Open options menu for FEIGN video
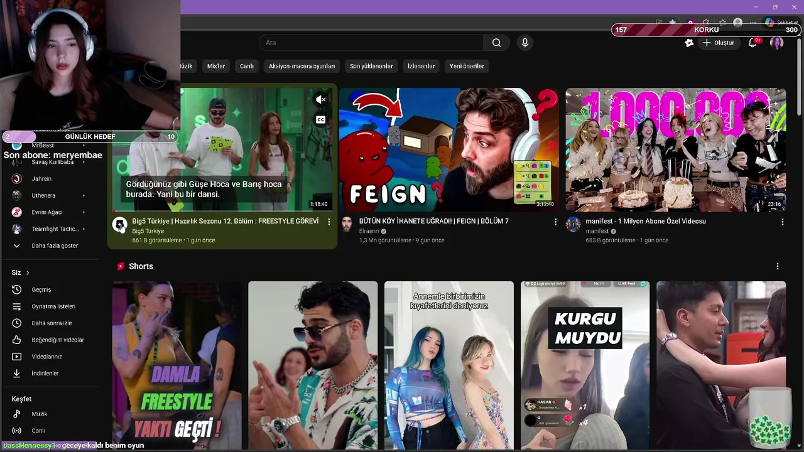Image resolution: width=804 pixels, height=452 pixels. click(x=555, y=222)
